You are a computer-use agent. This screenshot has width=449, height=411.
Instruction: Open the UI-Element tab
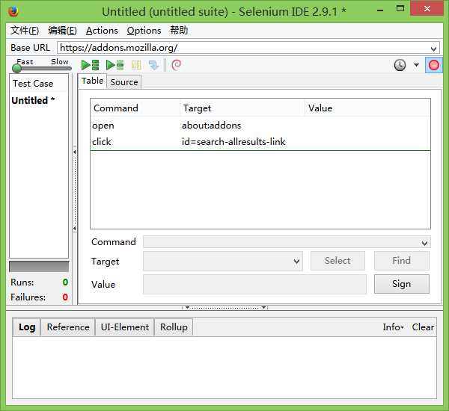pyautogui.click(x=124, y=327)
